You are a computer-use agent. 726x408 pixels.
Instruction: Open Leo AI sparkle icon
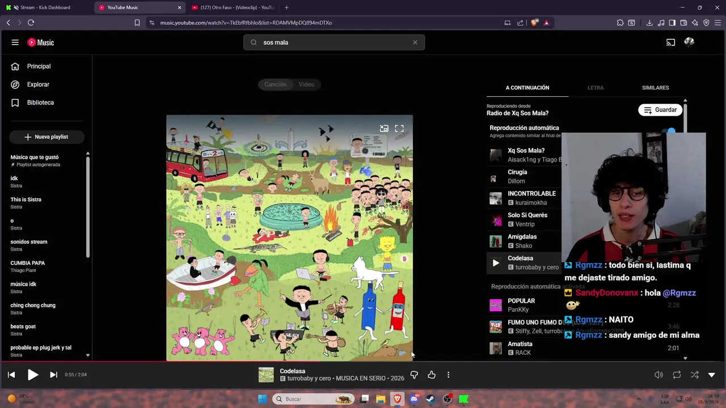coord(695,23)
